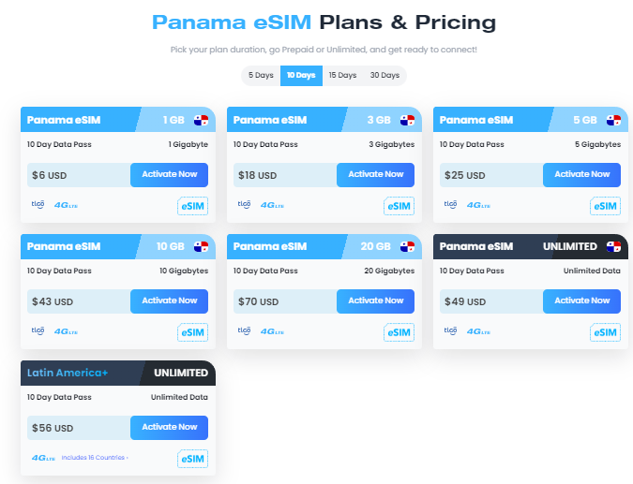The width and height of the screenshot is (633, 484).
Task: Select the 5 Days duration option
Action: tap(261, 75)
